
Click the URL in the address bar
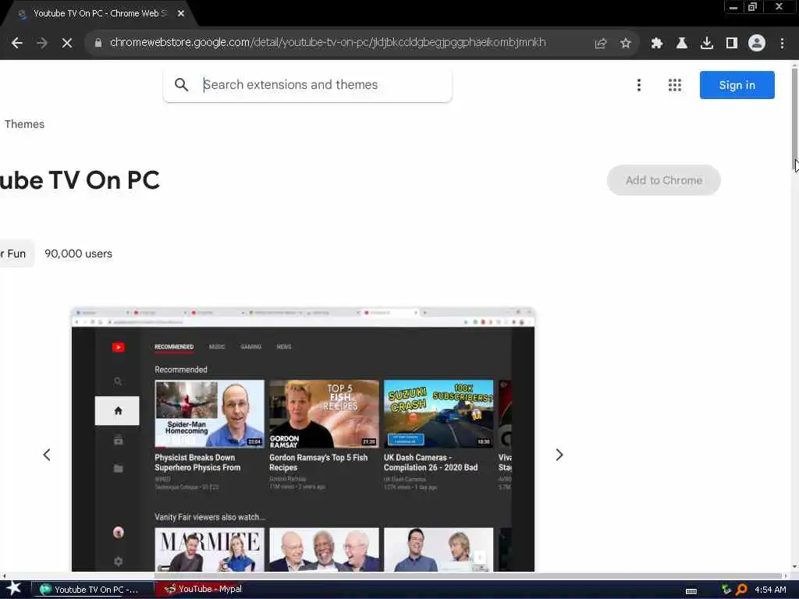(328, 42)
